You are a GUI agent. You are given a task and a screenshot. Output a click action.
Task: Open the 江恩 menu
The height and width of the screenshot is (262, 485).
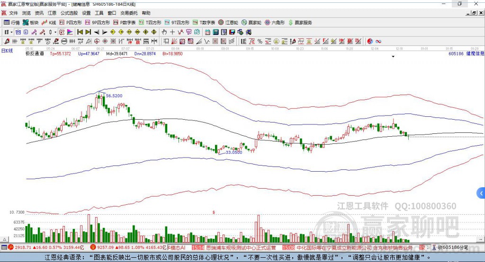pyautogui.click(x=52, y=13)
